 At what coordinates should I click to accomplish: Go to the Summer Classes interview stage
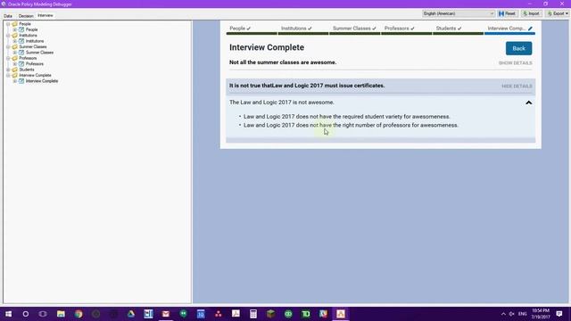point(355,29)
